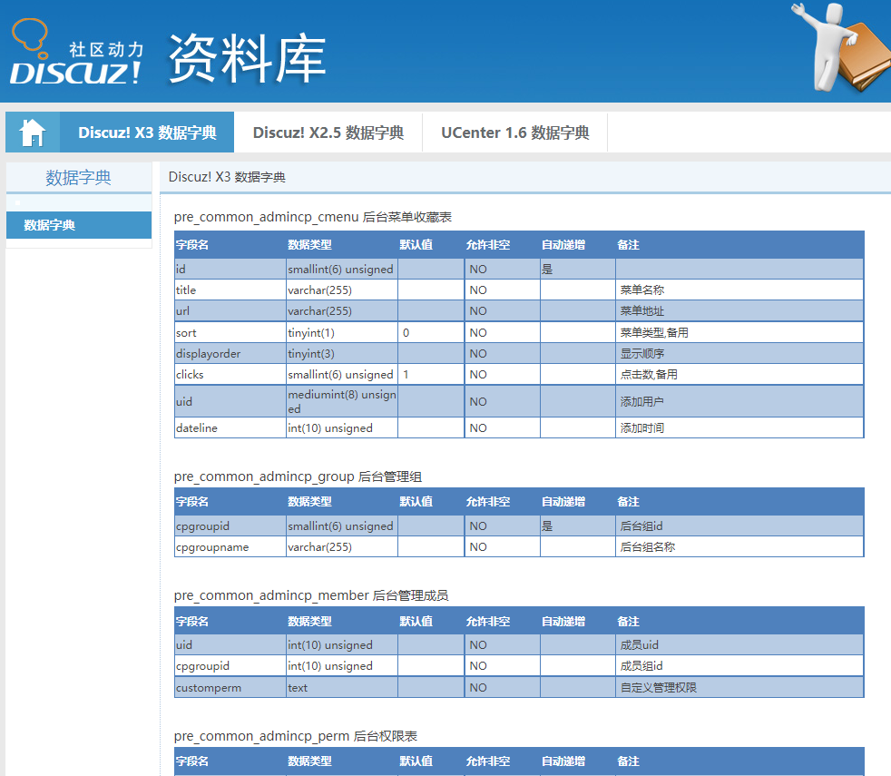Click the displayorder field cell
The height and width of the screenshot is (776, 891).
pos(230,354)
